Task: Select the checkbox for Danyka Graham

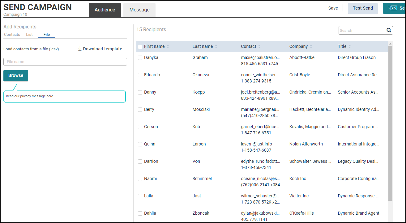Action: pyautogui.click(x=140, y=58)
